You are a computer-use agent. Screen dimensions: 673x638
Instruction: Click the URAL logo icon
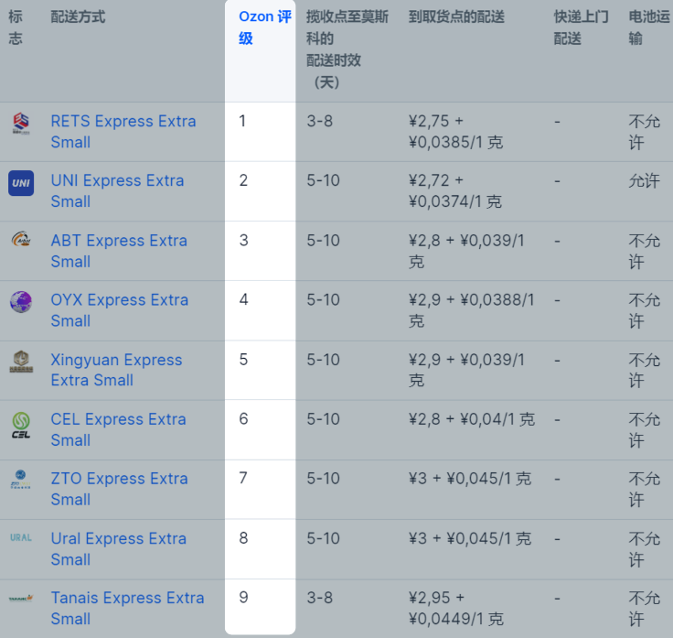point(21,537)
